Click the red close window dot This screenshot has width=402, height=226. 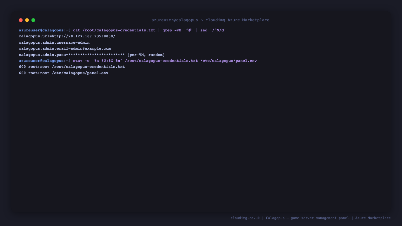pos(21,20)
